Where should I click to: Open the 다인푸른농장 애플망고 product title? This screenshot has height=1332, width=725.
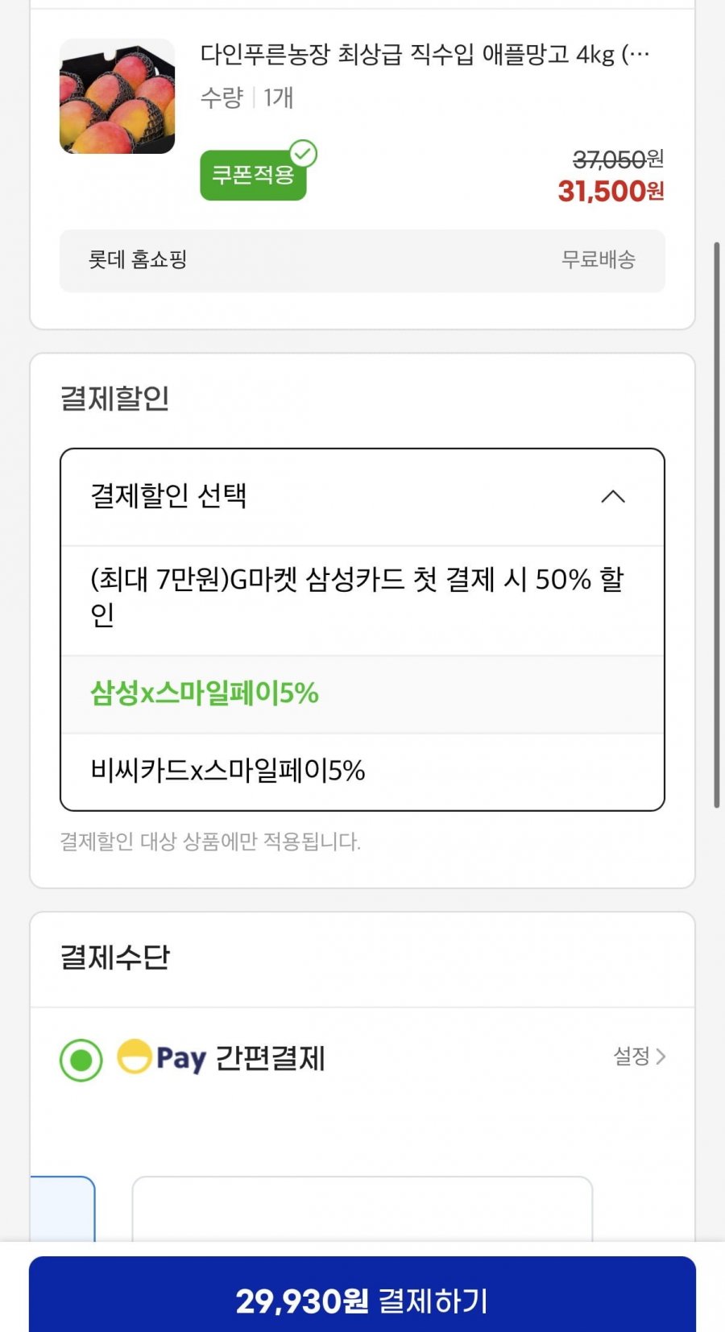[x=425, y=55]
